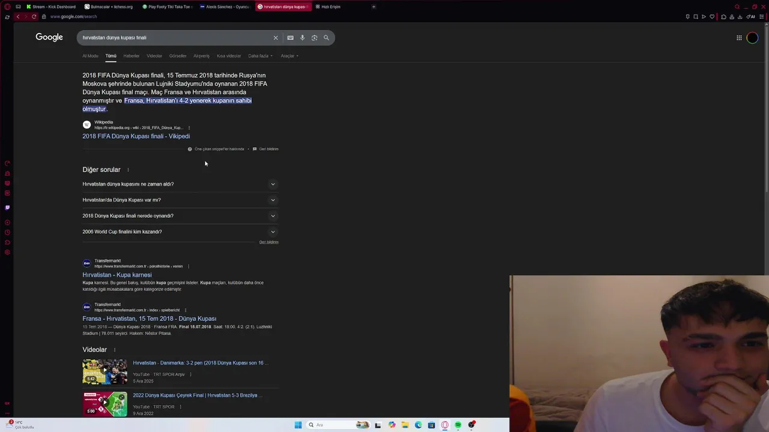
Task: Open the Araçlar dropdown
Action: (290, 56)
